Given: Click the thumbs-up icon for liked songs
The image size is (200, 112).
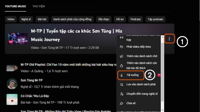Looking at the screenshot, I should [121, 66].
